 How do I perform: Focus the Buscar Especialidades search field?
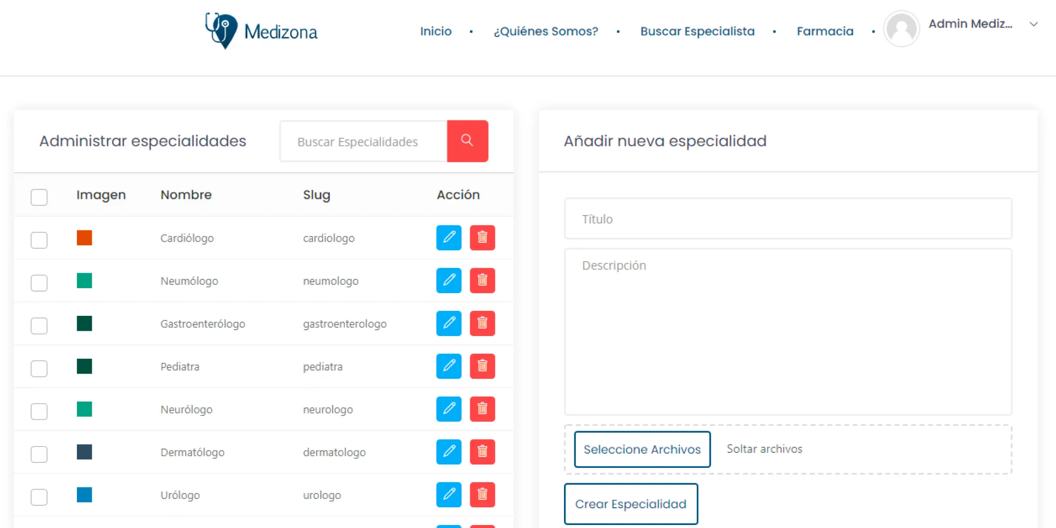pyautogui.click(x=364, y=142)
